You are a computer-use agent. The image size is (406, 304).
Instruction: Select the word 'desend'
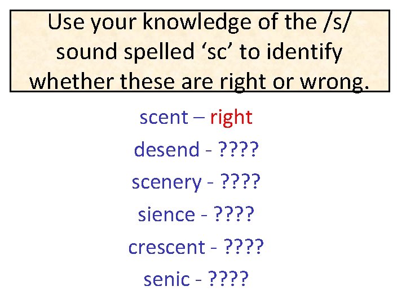(x=167, y=149)
